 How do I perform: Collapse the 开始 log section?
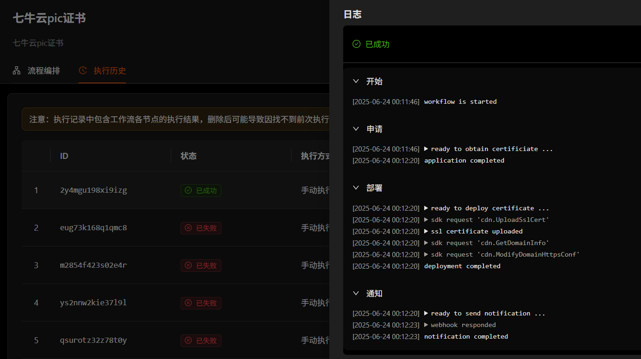[356, 82]
